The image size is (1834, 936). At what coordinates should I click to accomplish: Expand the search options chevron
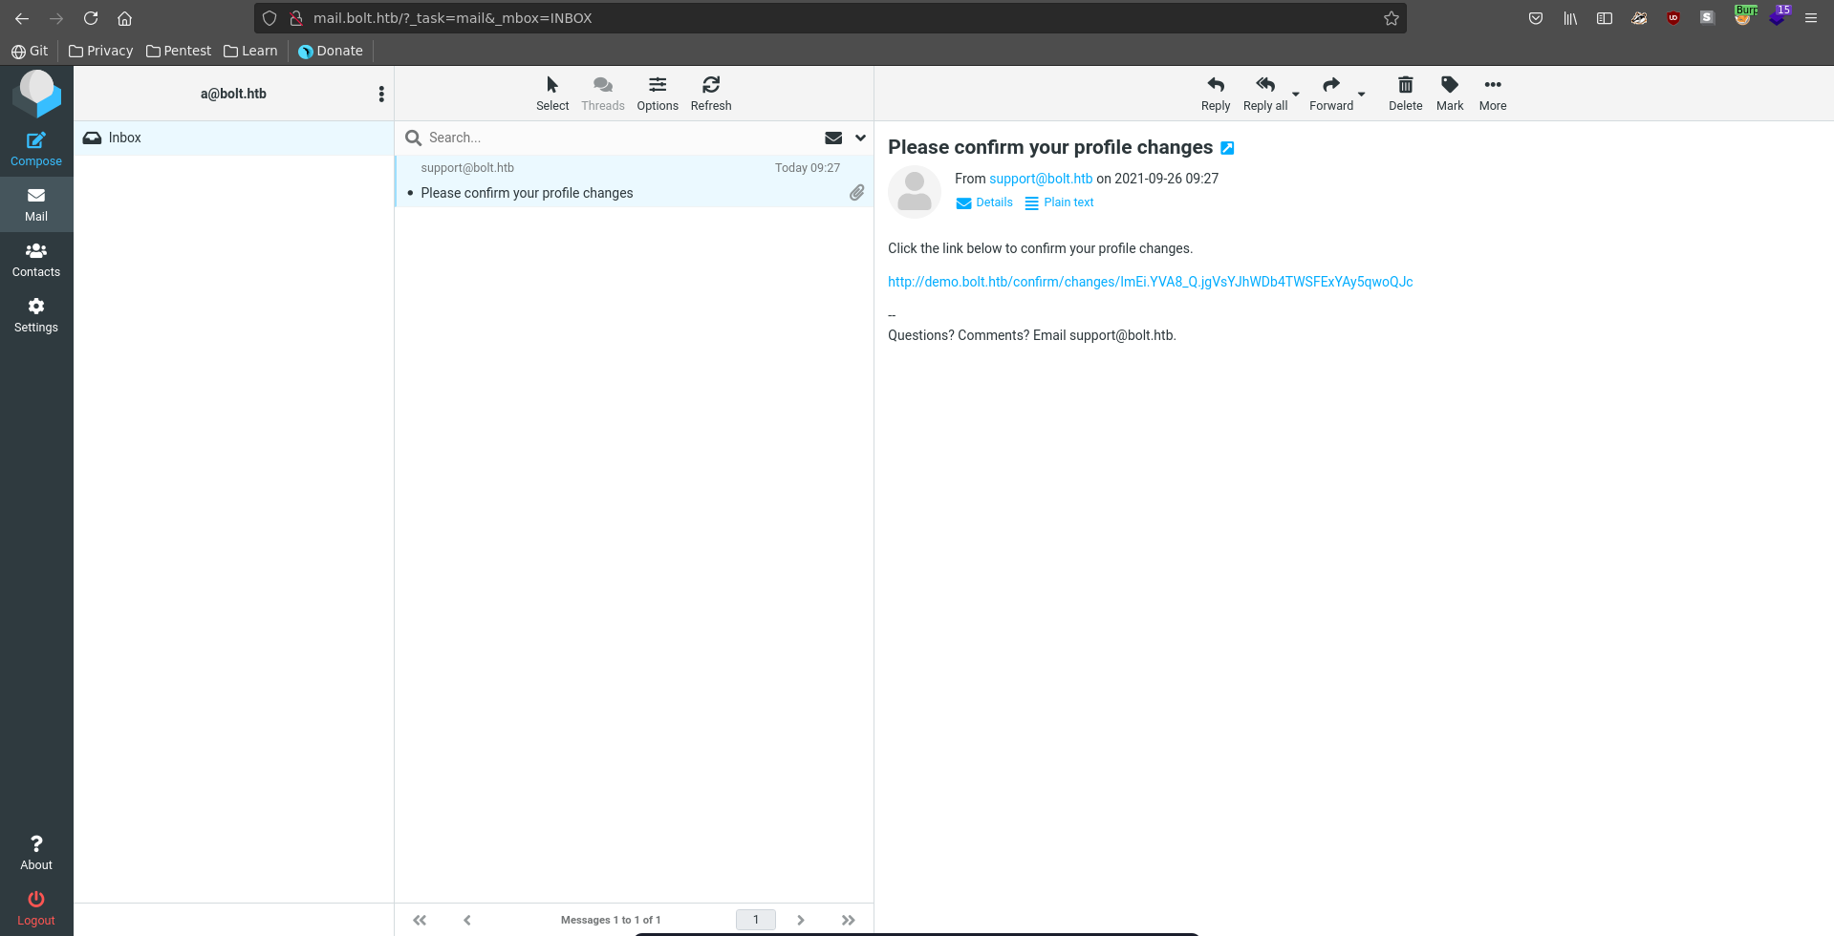860,138
